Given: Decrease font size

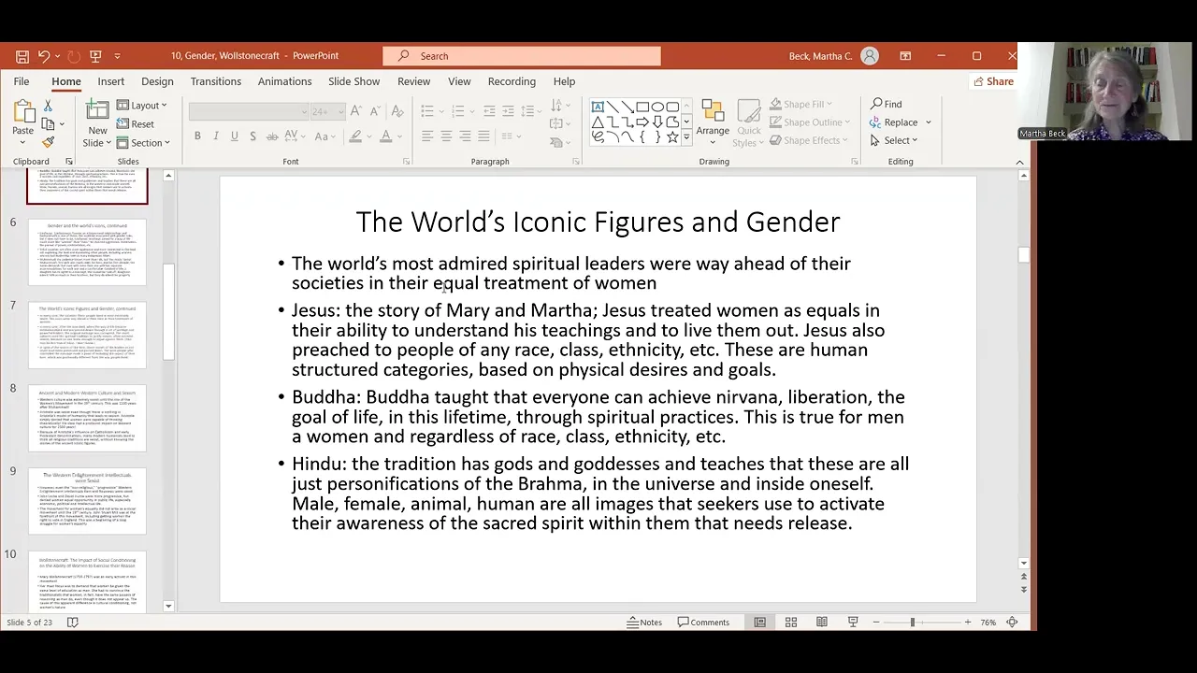Looking at the screenshot, I should (373, 111).
